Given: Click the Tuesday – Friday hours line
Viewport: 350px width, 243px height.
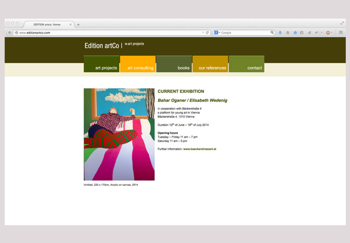Looking at the screenshot, I should tap(177, 137).
